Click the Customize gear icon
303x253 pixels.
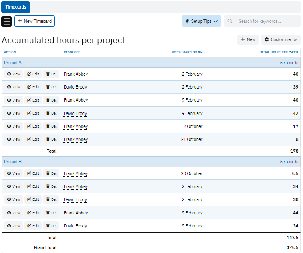click(x=267, y=39)
